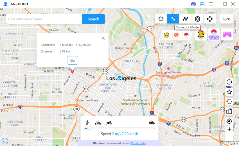Select the Teleport mode crosshair icon
The height and width of the screenshot is (146, 239).
pos(161,19)
